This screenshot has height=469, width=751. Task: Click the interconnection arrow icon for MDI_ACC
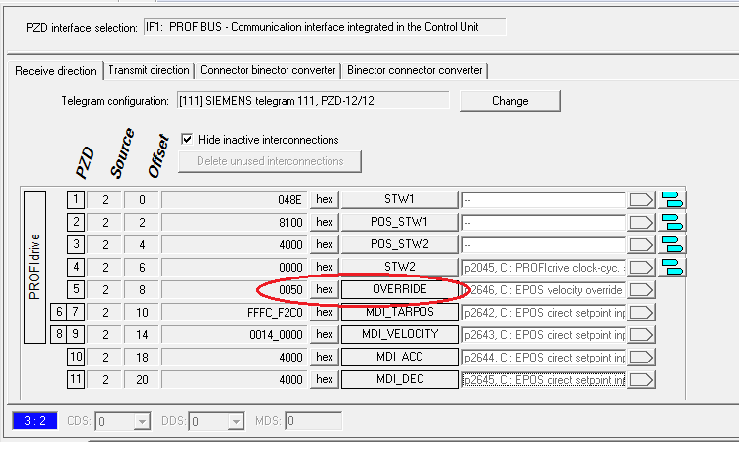641,358
